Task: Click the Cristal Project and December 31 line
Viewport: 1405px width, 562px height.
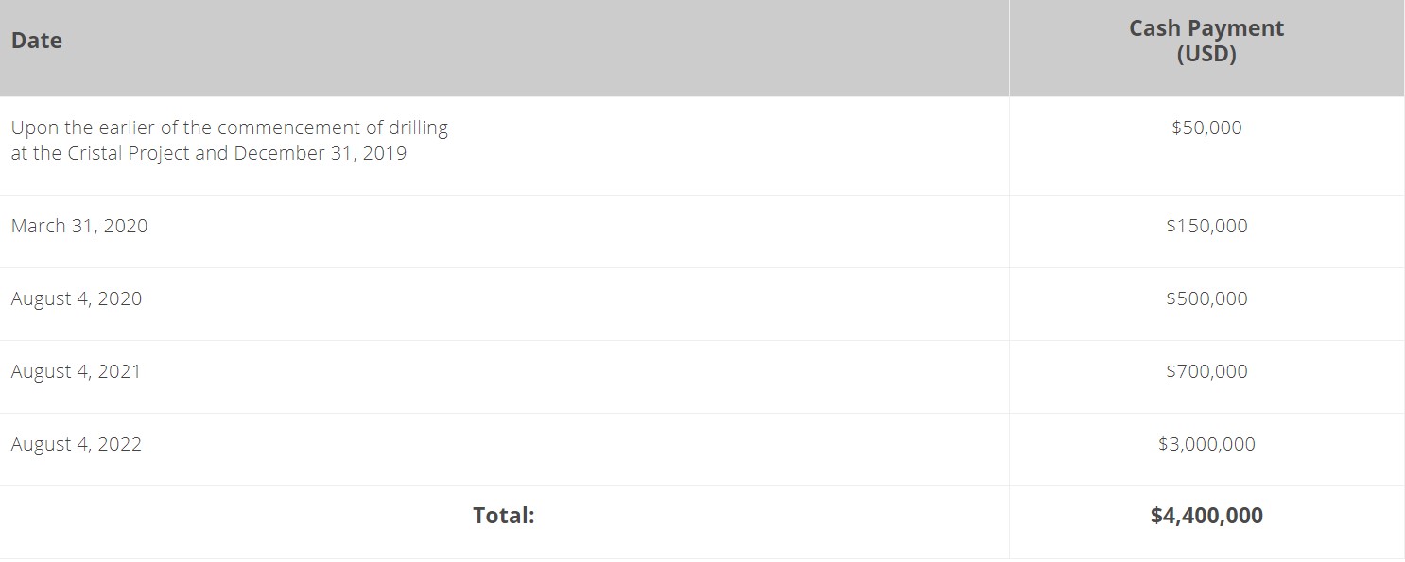Action: pyautogui.click(x=209, y=153)
